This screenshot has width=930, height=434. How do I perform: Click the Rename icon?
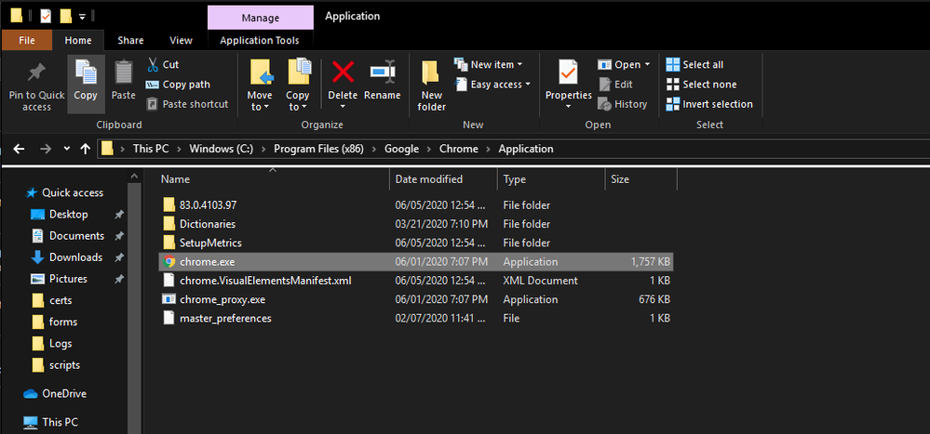tap(383, 72)
